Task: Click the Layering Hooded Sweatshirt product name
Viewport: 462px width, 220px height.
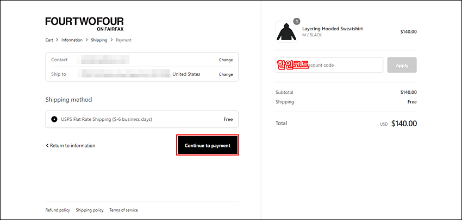Action: coord(332,29)
